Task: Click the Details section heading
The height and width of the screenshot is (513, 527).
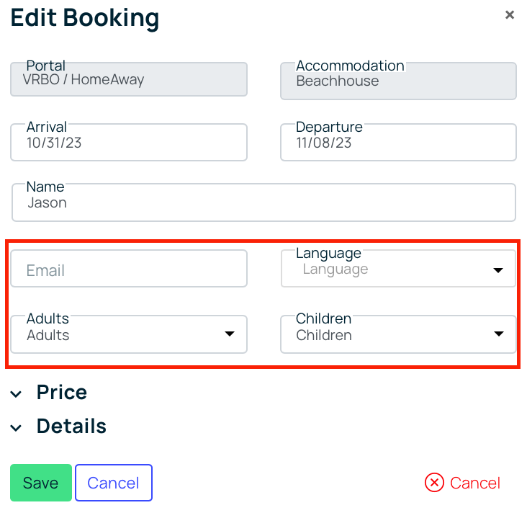Action: tap(71, 426)
